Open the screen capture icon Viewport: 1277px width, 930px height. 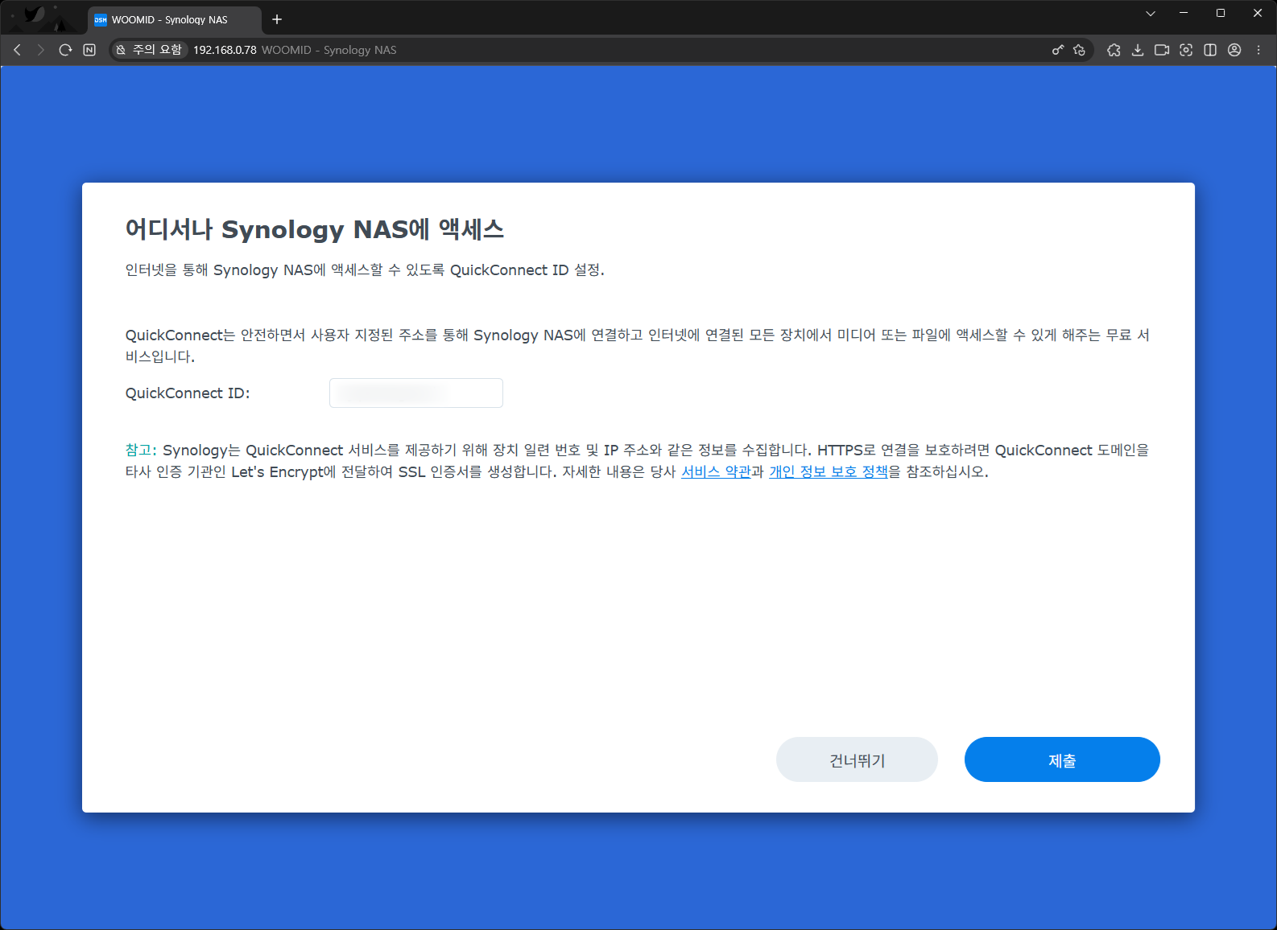coord(1186,50)
